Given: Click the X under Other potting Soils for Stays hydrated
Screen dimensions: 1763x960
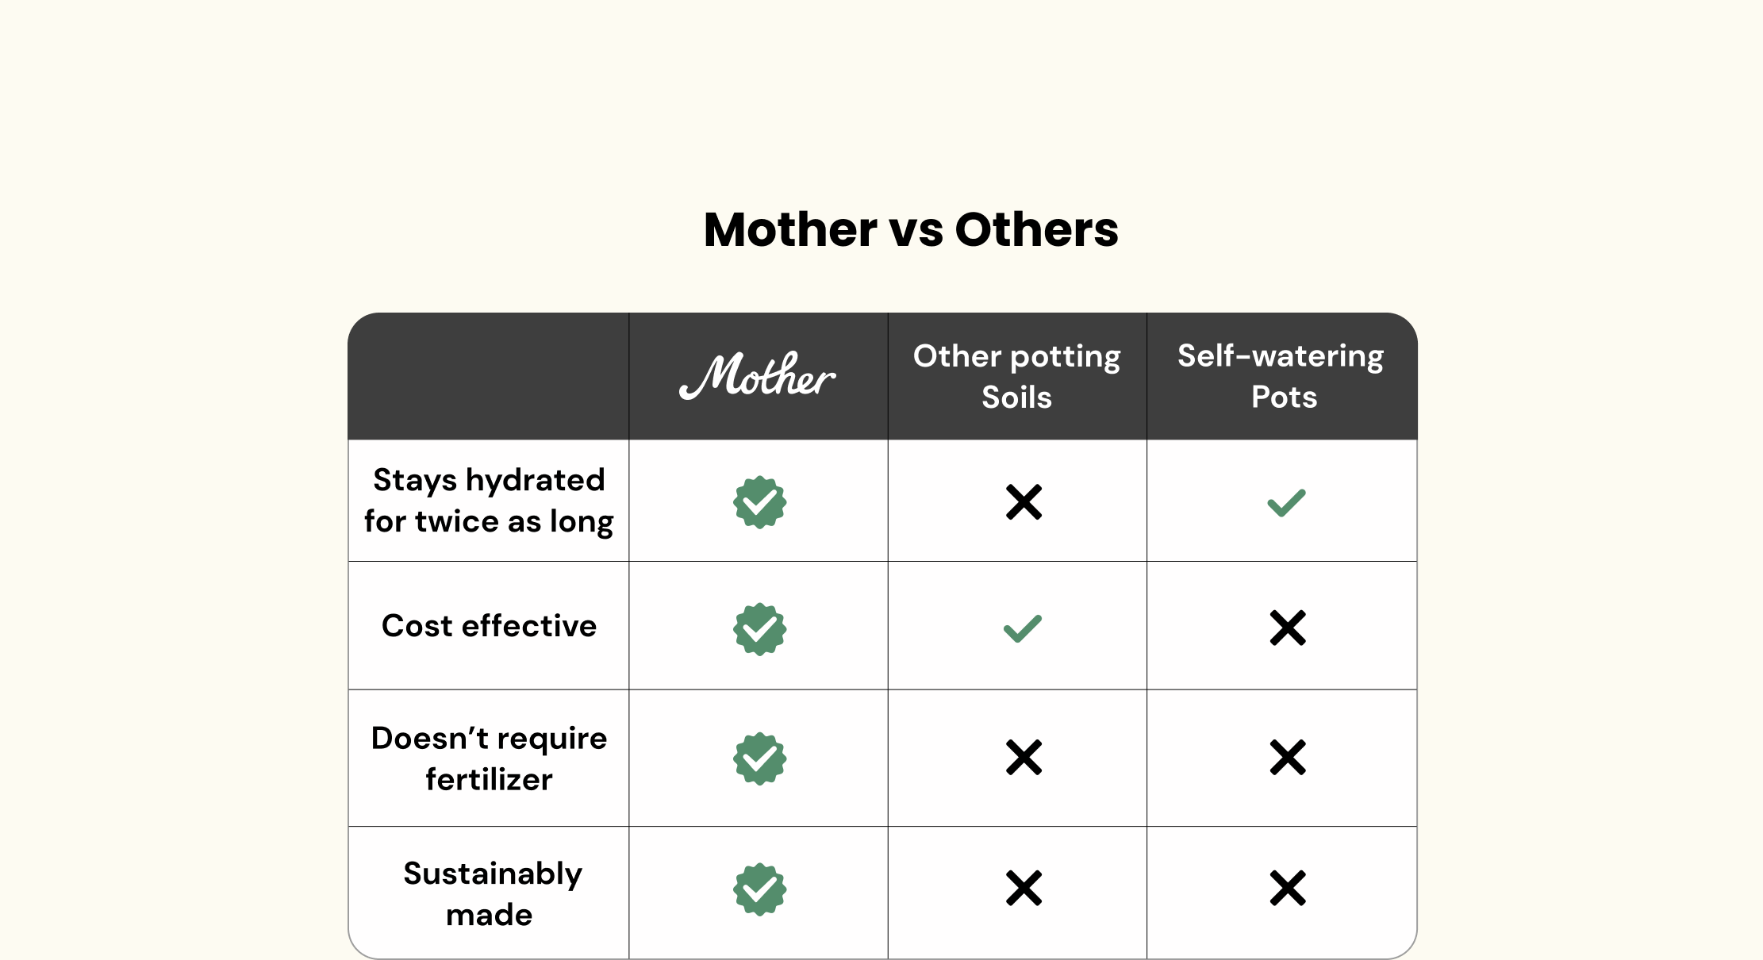Looking at the screenshot, I should (1024, 502).
